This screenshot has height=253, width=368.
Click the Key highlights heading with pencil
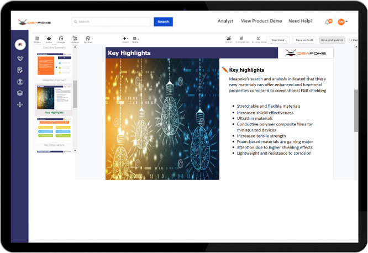pyautogui.click(x=246, y=70)
